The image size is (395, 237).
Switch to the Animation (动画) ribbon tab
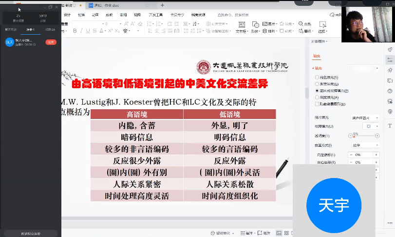(x=95, y=15)
